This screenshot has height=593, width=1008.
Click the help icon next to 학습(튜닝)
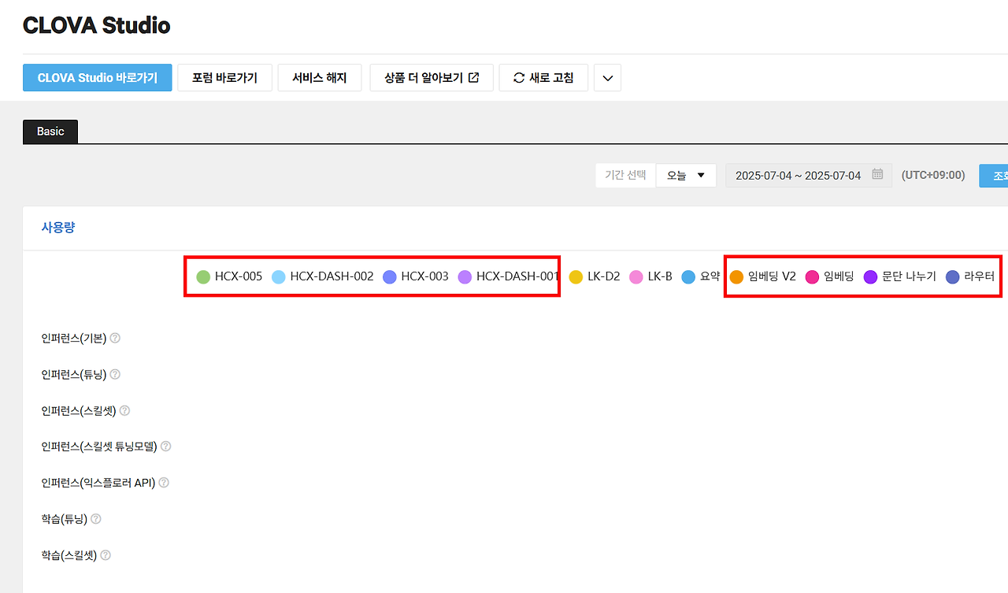(96, 519)
